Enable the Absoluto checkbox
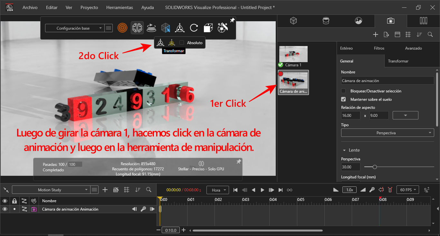The width and height of the screenshot is (440, 236). click(x=182, y=42)
